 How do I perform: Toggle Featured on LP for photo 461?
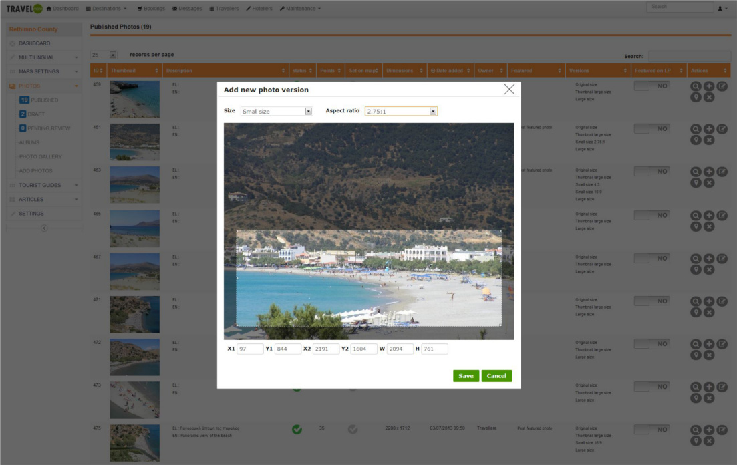(x=652, y=129)
